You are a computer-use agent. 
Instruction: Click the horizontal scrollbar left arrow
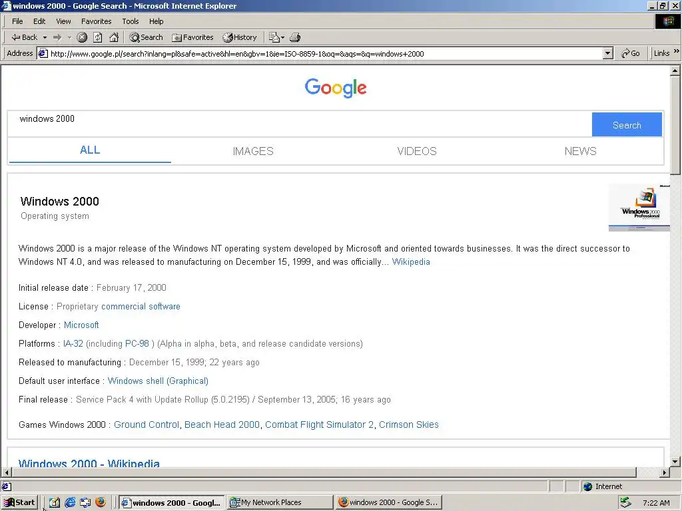click(x=7, y=472)
